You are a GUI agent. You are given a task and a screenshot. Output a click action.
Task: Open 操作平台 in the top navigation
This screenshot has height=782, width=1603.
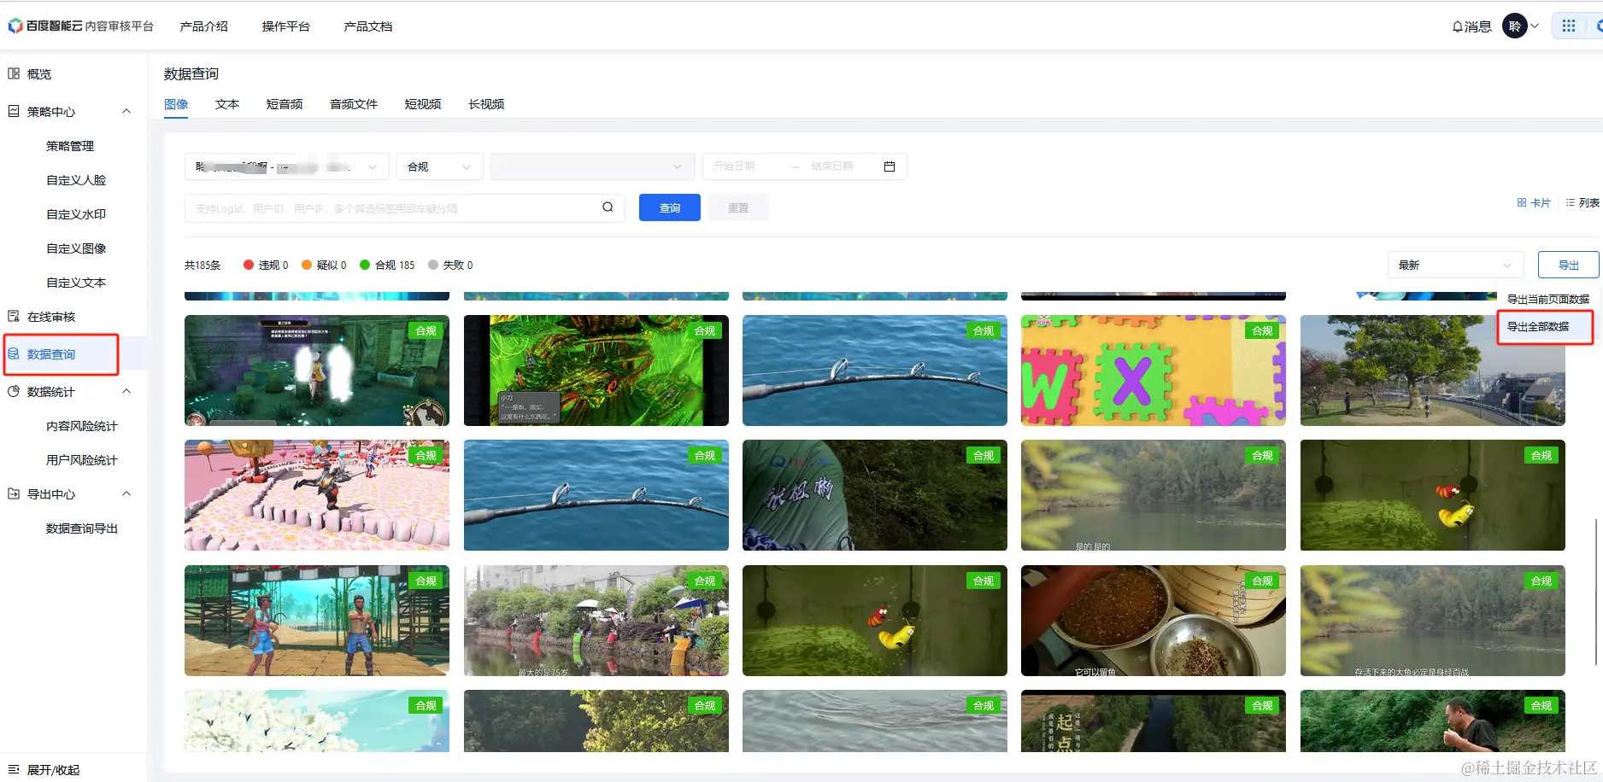[286, 26]
